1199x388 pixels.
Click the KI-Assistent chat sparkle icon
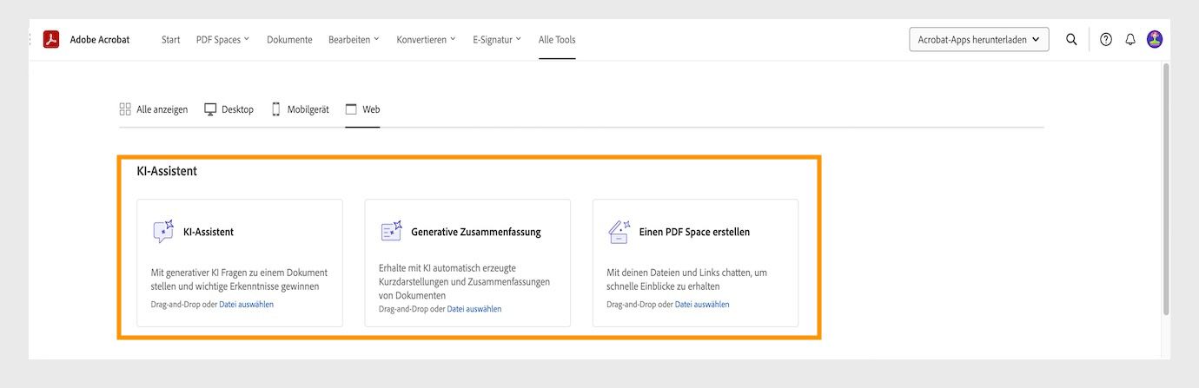[163, 232]
